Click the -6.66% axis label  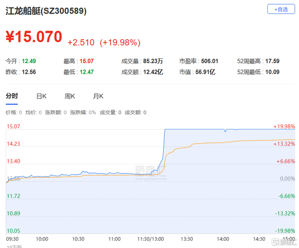click(x=287, y=196)
